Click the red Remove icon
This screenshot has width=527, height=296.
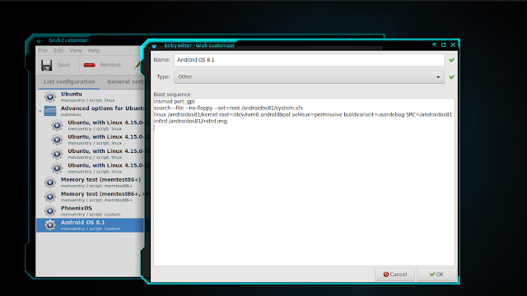pyautogui.click(x=90, y=65)
